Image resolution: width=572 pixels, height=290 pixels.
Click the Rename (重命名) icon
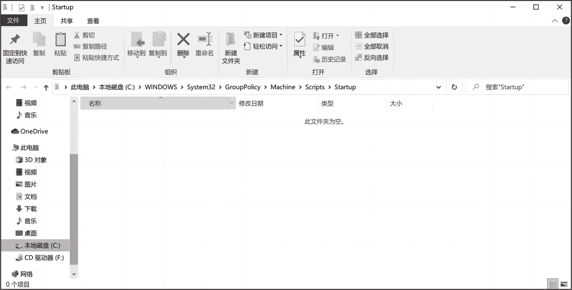[x=204, y=39]
